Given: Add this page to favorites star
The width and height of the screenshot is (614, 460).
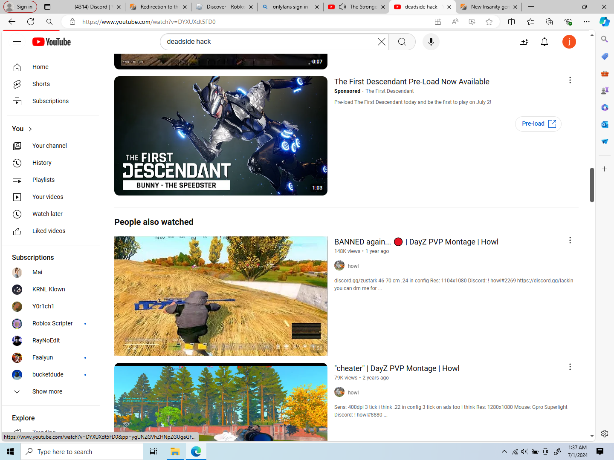Looking at the screenshot, I should pyautogui.click(x=489, y=22).
